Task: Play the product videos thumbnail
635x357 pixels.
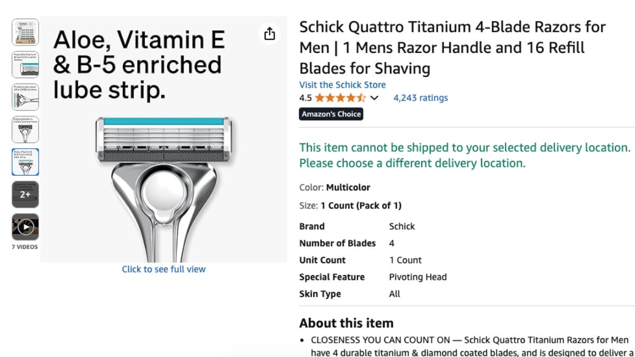Action: tap(25, 227)
